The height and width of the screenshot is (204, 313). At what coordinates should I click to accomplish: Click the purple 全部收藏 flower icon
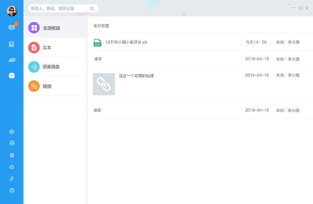[34, 28]
